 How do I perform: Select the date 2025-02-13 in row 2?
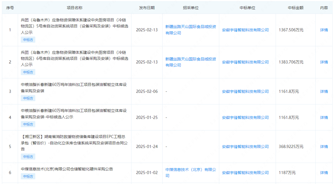(x=147, y=62)
